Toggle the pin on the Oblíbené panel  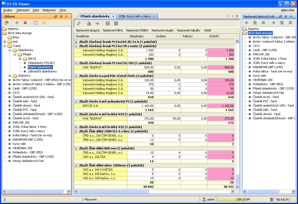[x=61, y=17]
